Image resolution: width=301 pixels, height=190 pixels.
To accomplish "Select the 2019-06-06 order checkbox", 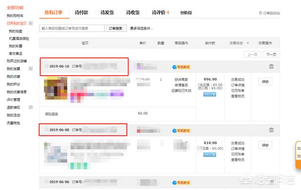I will tap(47, 181).
